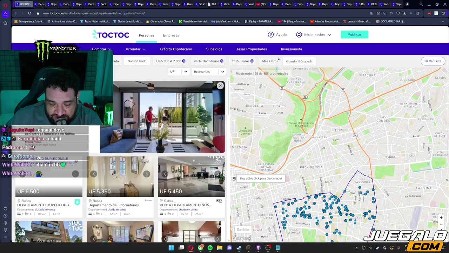Favorite the UF 5.350 listing heart
449x253 pixels.
pos(147,162)
